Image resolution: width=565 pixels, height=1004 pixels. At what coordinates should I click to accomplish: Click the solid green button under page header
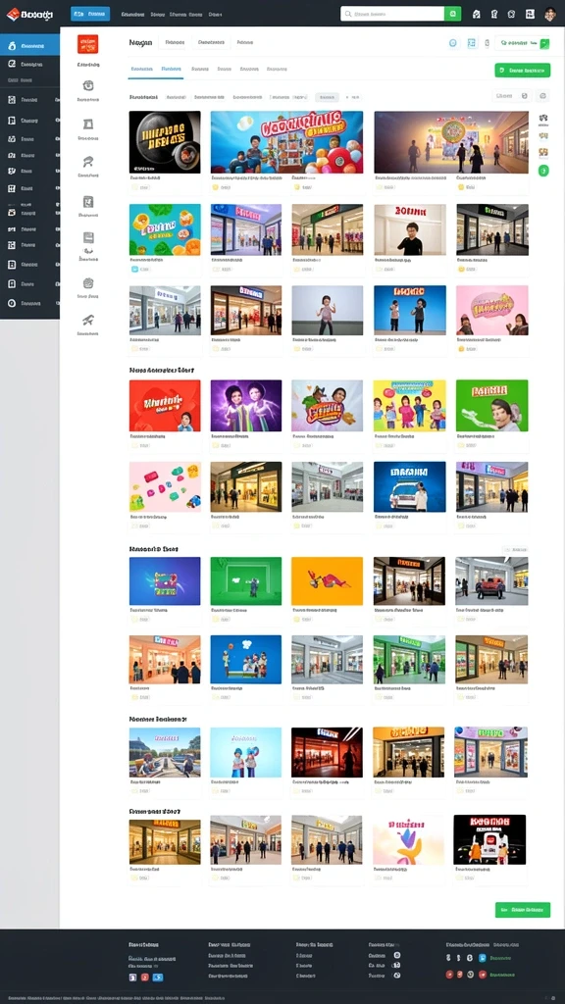pyautogui.click(x=522, y=71)
